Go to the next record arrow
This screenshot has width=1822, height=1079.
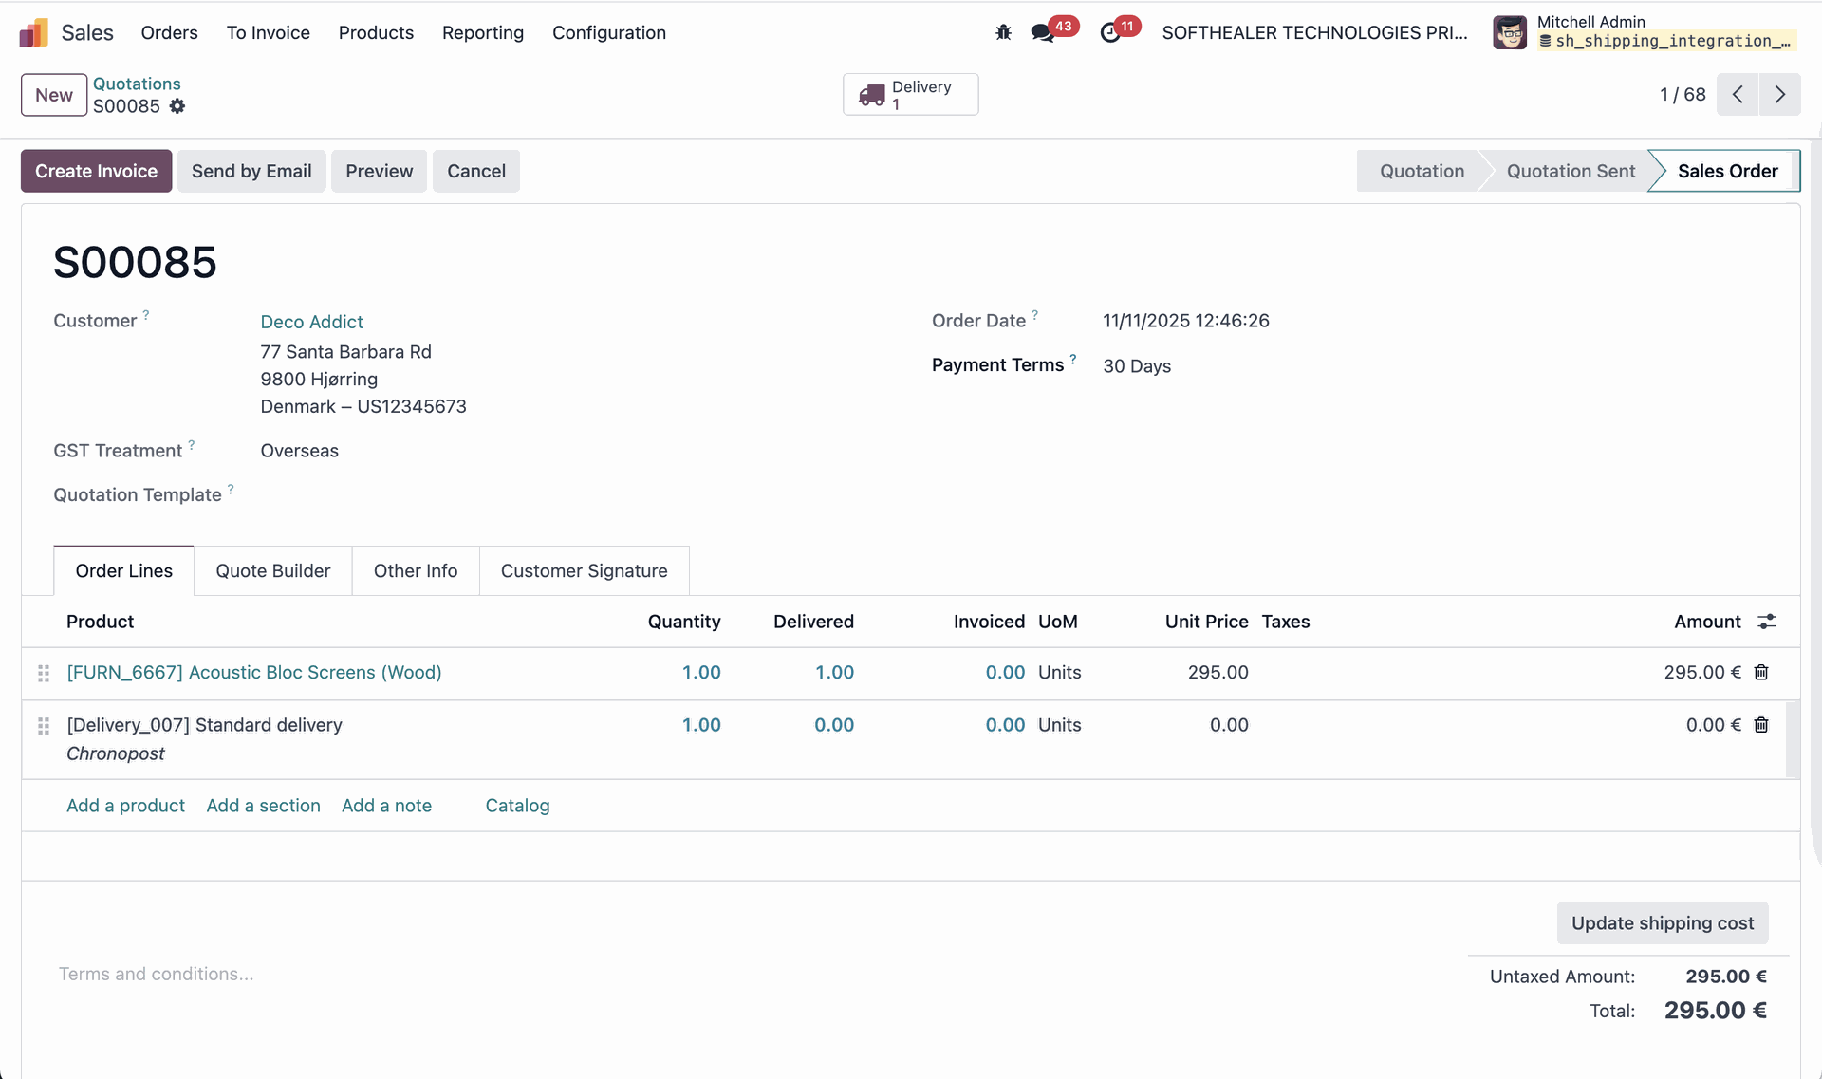point(1779,95)
